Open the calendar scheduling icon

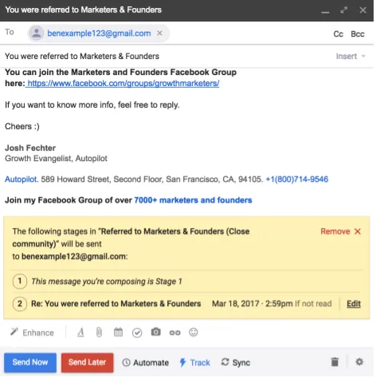click(118, 333)
